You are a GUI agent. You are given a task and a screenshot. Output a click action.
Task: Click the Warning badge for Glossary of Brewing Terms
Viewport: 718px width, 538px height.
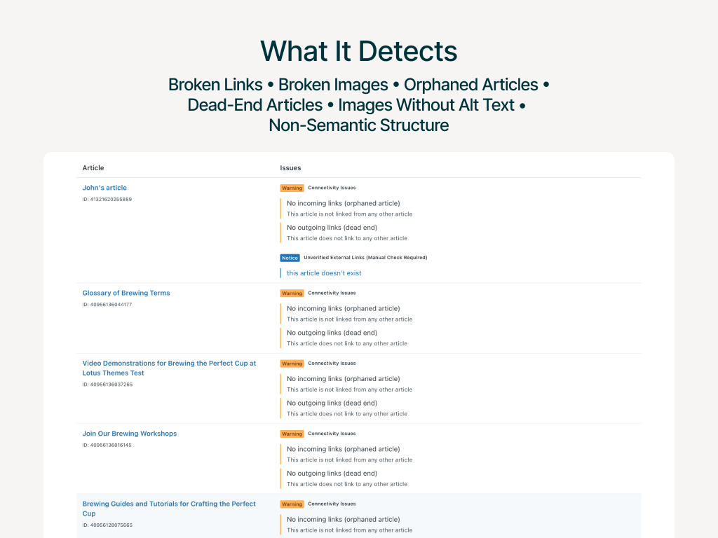(292, 293)
